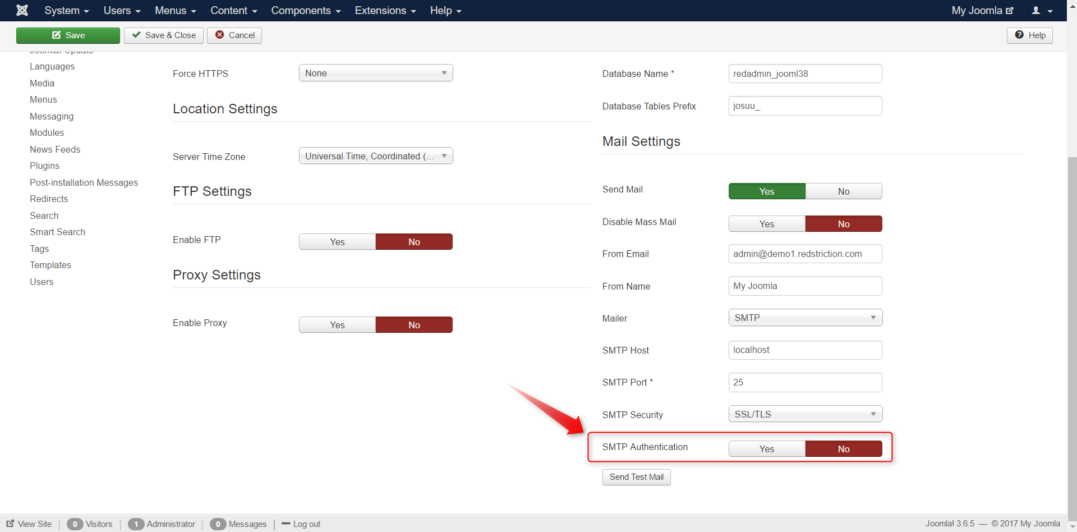Screen dimensions: 1077x532
Task: Open Smart Search in the sidebar
Action: [x=58, y=232]
